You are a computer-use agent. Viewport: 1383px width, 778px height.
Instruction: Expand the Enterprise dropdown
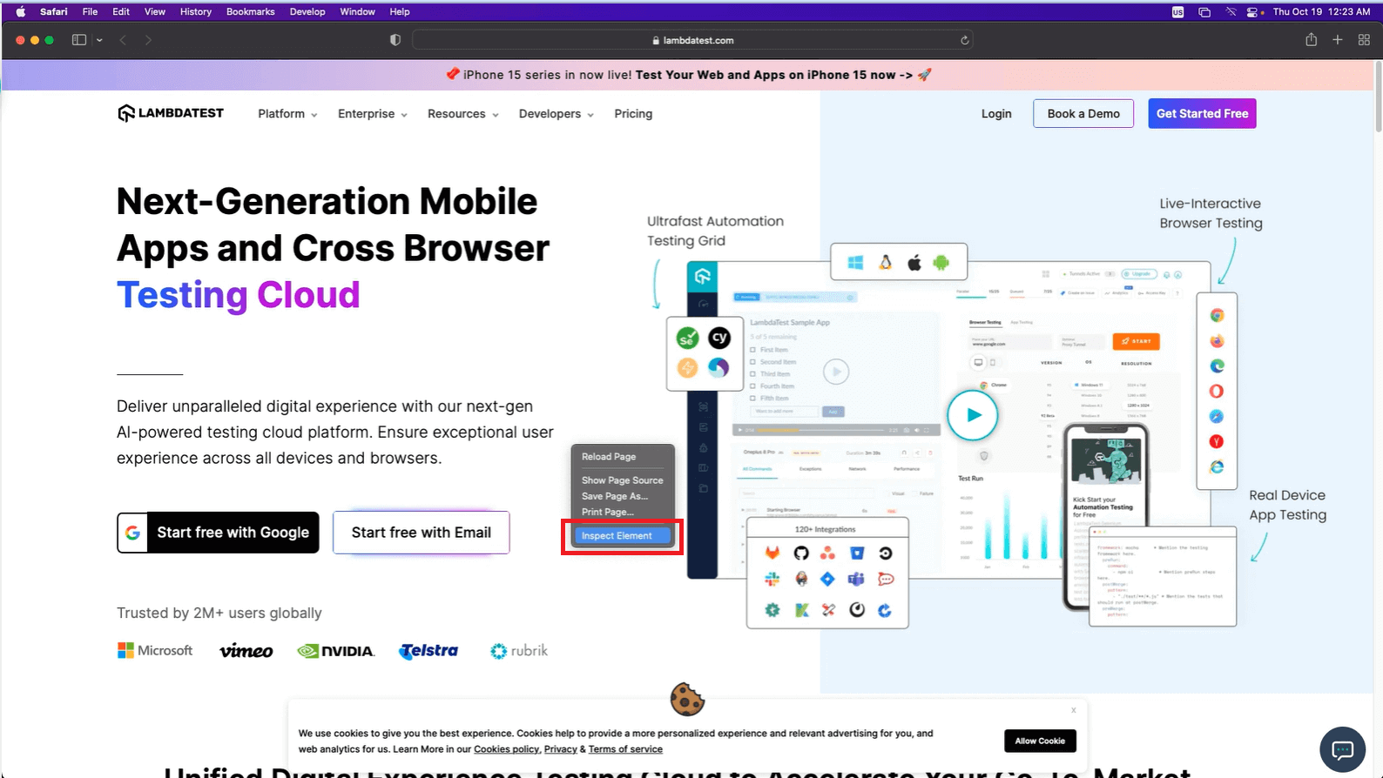pyautogui.click(x=373, y=114)
